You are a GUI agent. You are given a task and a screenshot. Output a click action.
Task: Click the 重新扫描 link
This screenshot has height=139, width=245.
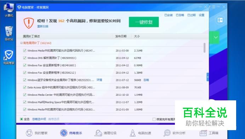click(42, 26)
